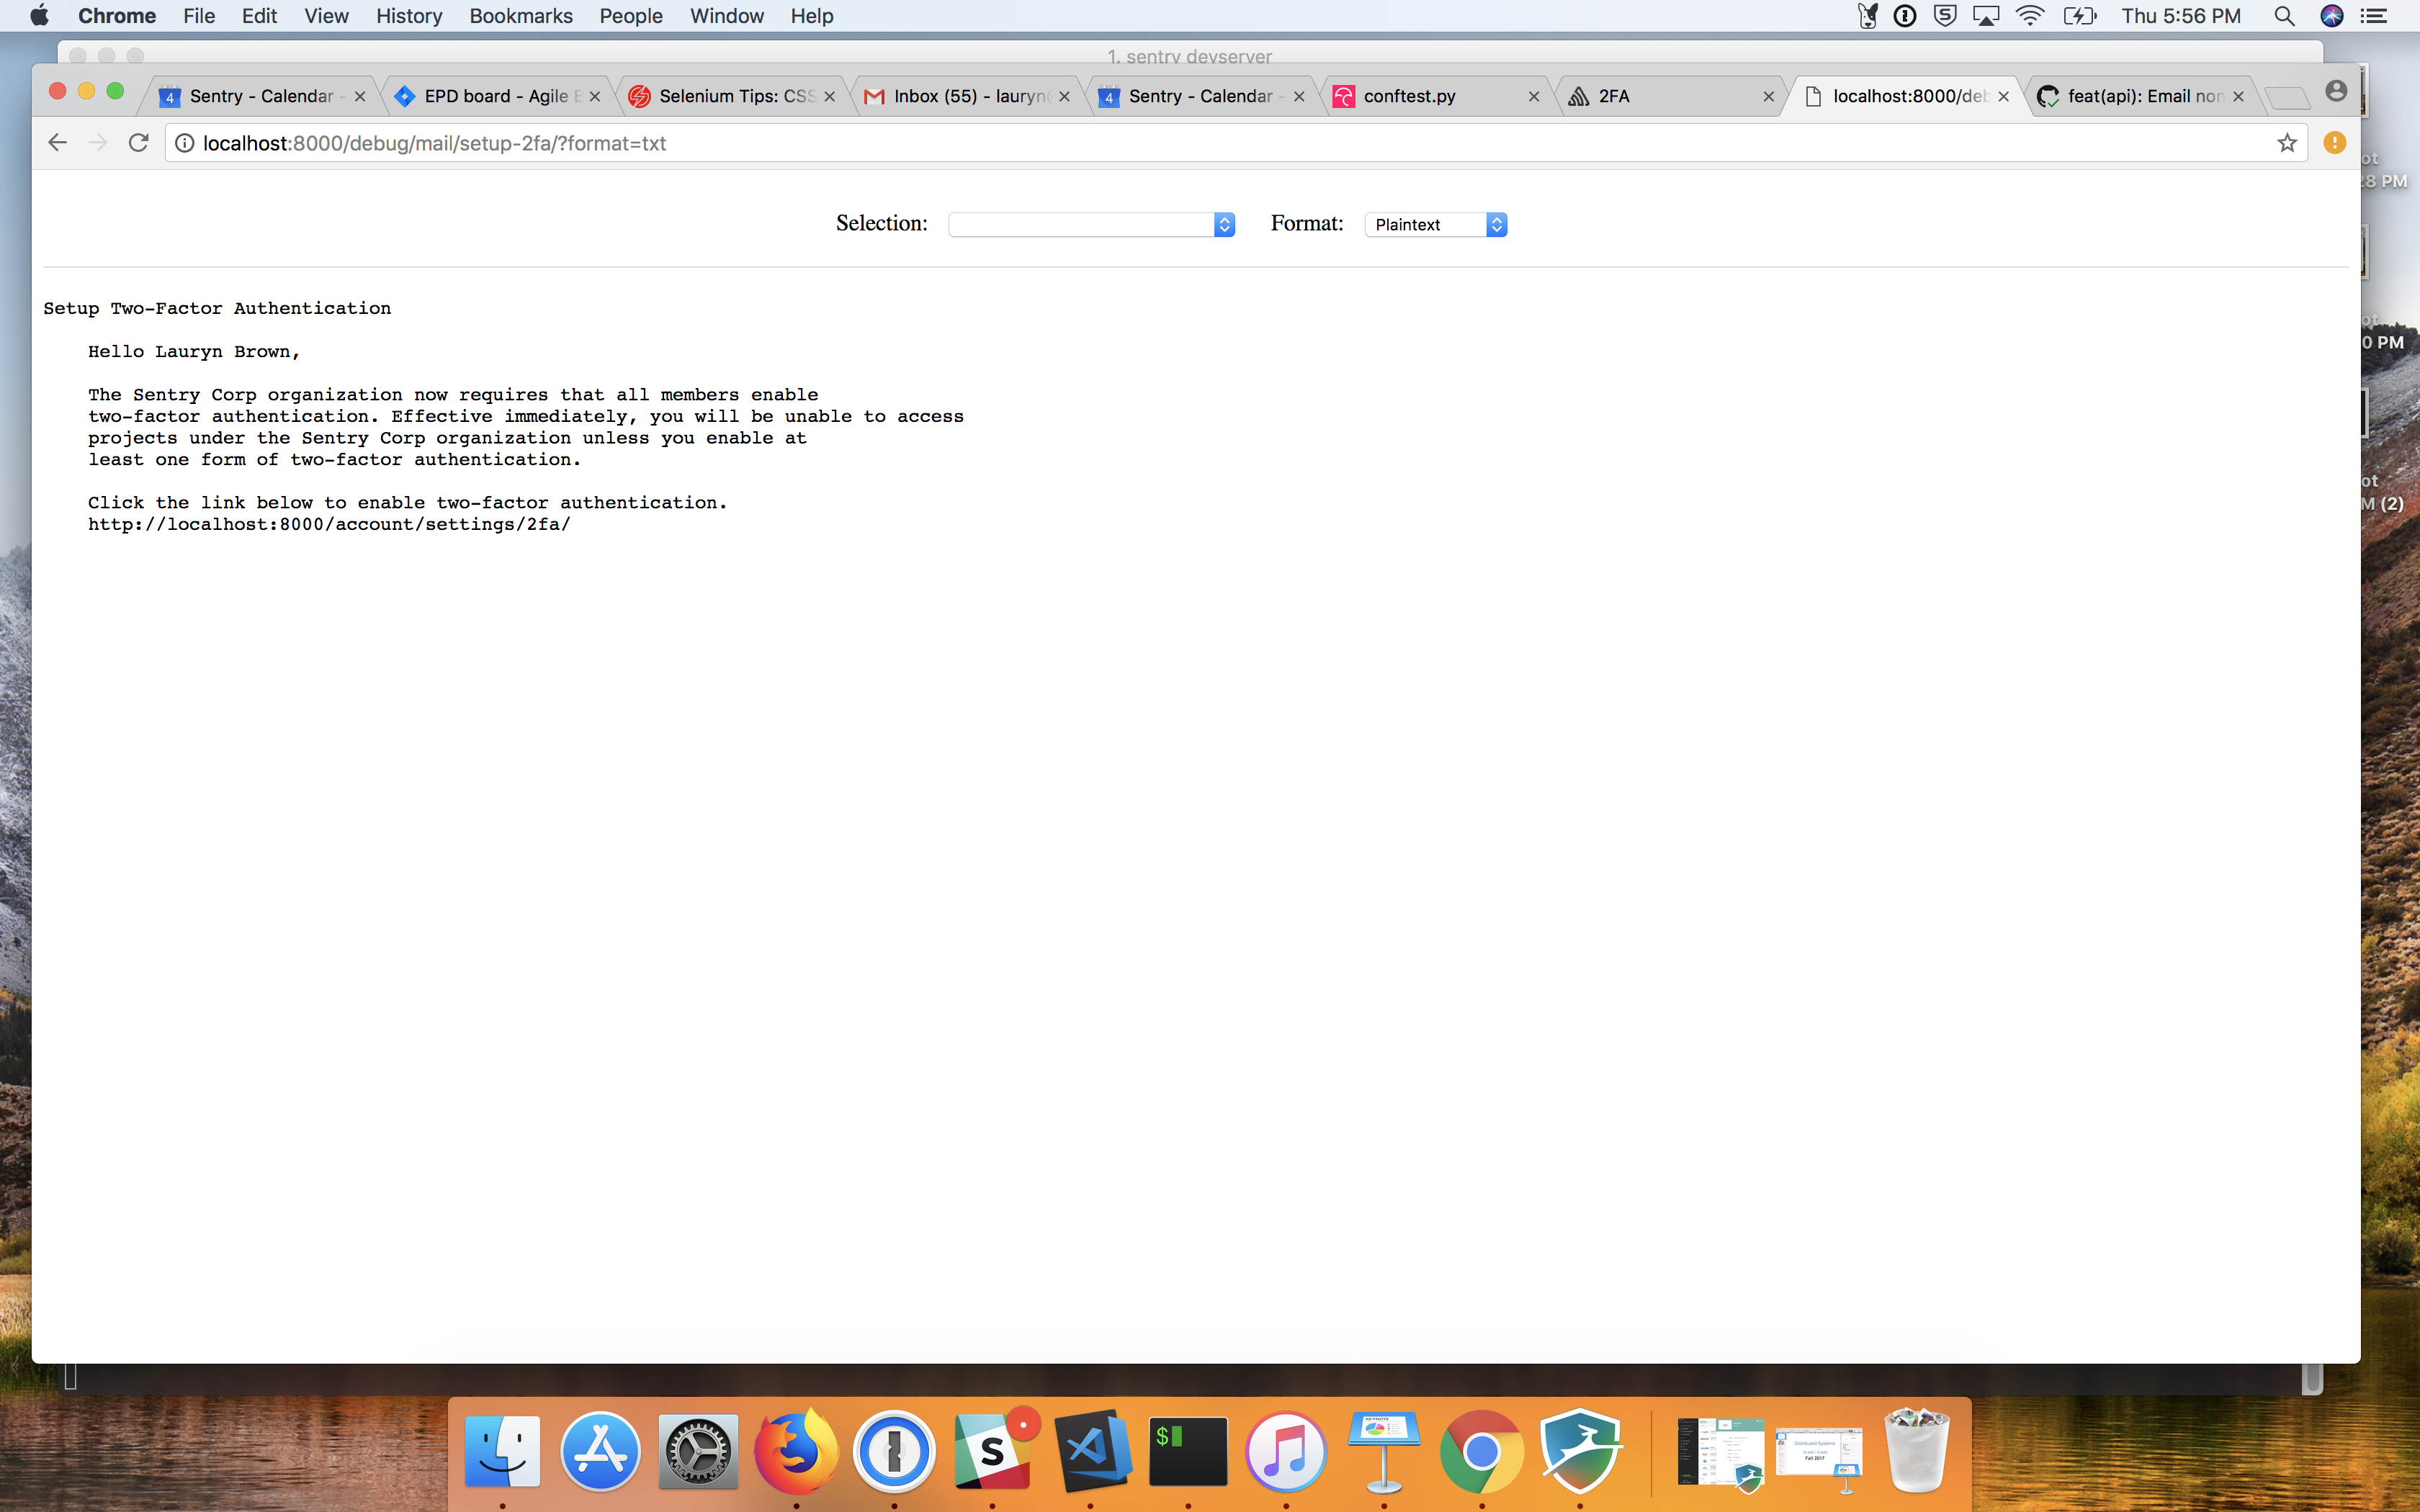Open the Terminal app in the dock
This screenshot has height=1512, width=2420.
pos(1187,1450)
